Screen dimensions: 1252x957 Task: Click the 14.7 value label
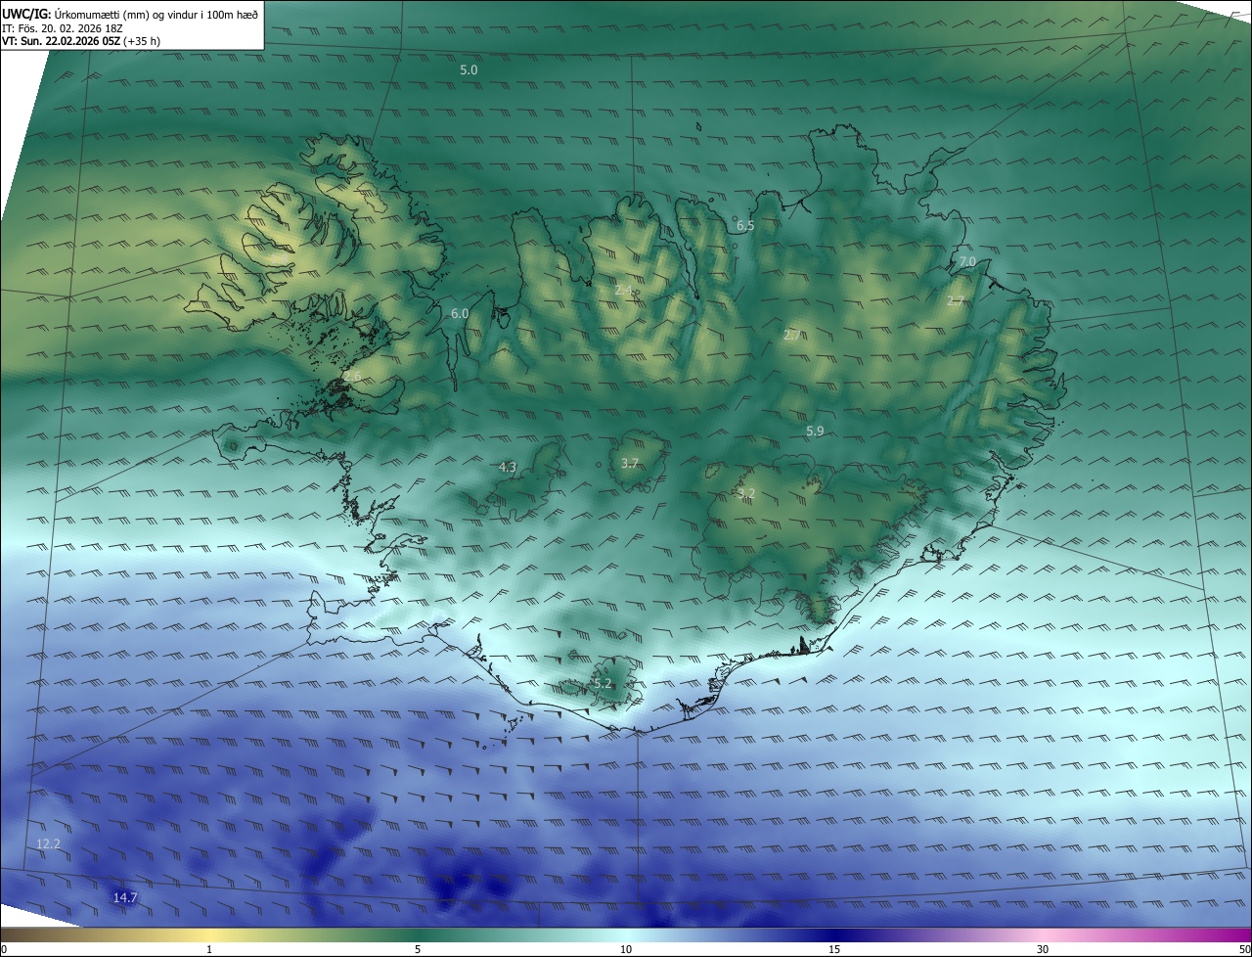pyautogui.click(x=125, y=897)
